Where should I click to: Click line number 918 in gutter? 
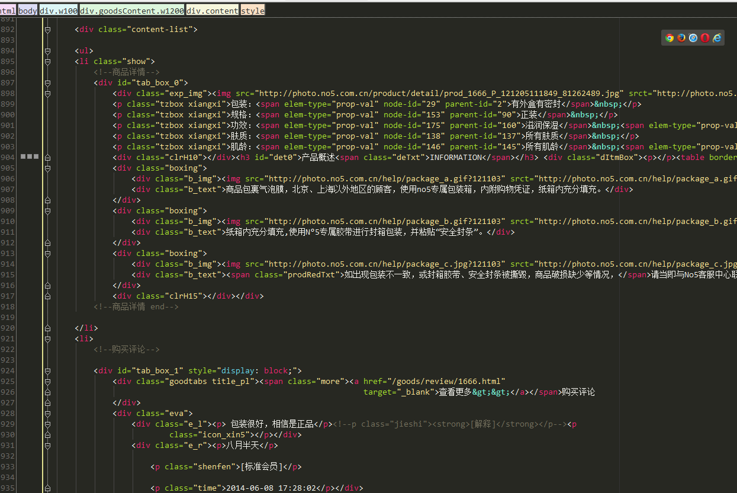point(7,307)
